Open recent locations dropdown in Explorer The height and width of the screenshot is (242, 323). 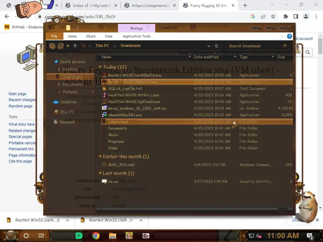[68, 46]
